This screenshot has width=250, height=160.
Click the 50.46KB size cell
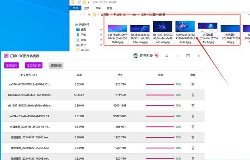[79, 95]
